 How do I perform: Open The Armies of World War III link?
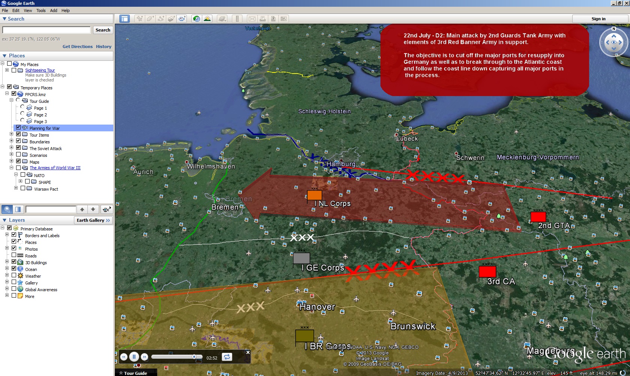(x=55, y=168)
